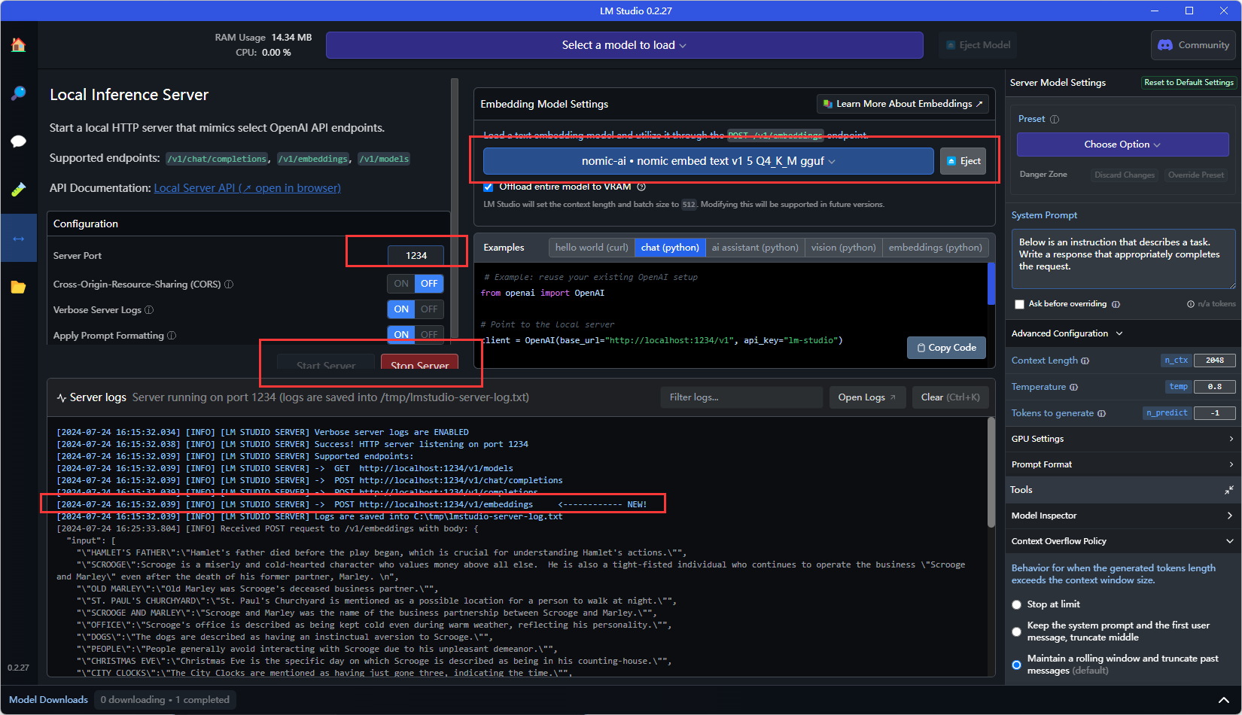Click Eject embedding model button

(963, 161)
